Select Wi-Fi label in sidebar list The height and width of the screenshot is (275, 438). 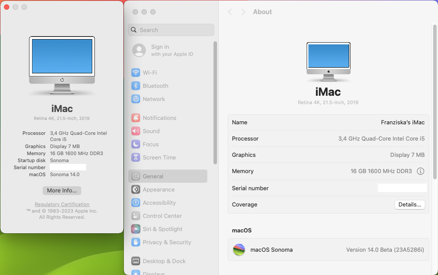pyautogui.click(x=150, y=72)
